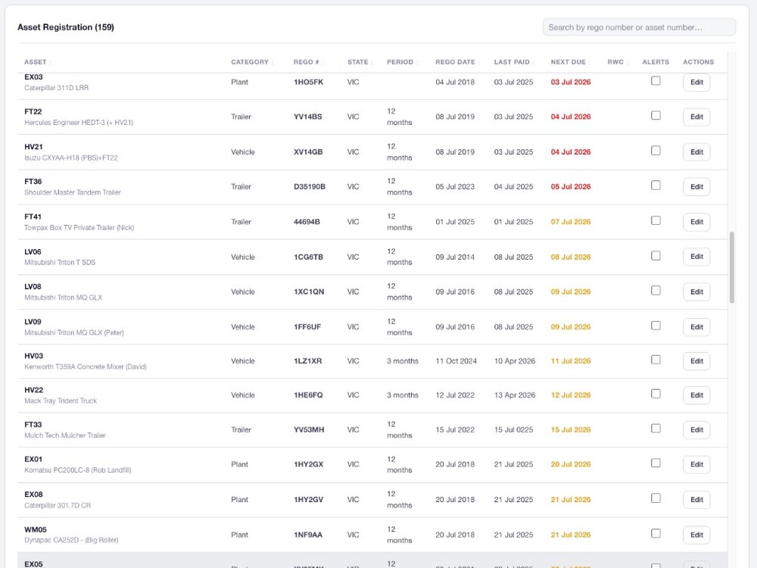Viewport: 757px width, 568px height.
Task: Focus the rego or asset number search field
Action: pos(639,27)
